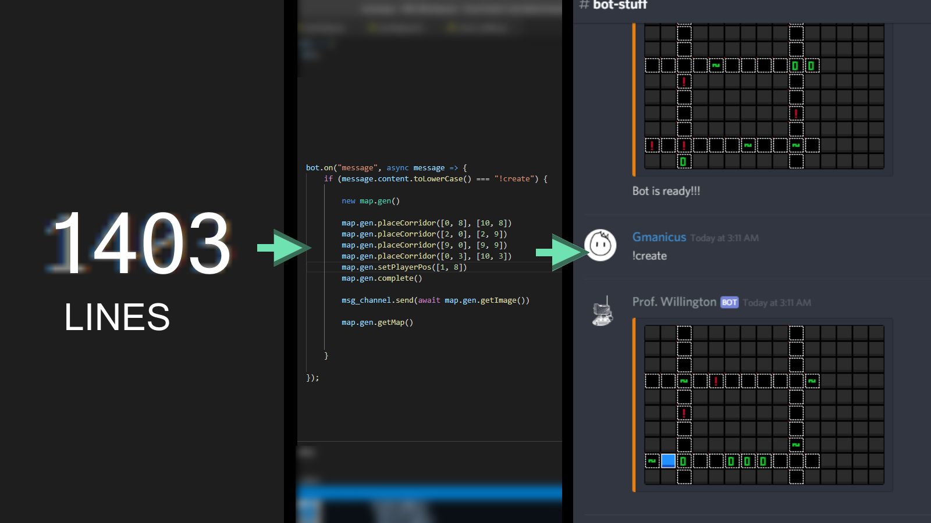Click the timestamp next to Gmanicus
Screen dimensions: 931x523
pos(724,238)
